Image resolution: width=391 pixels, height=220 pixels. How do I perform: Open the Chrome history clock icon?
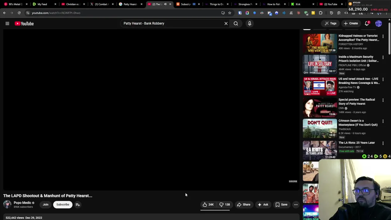[331, 13]
